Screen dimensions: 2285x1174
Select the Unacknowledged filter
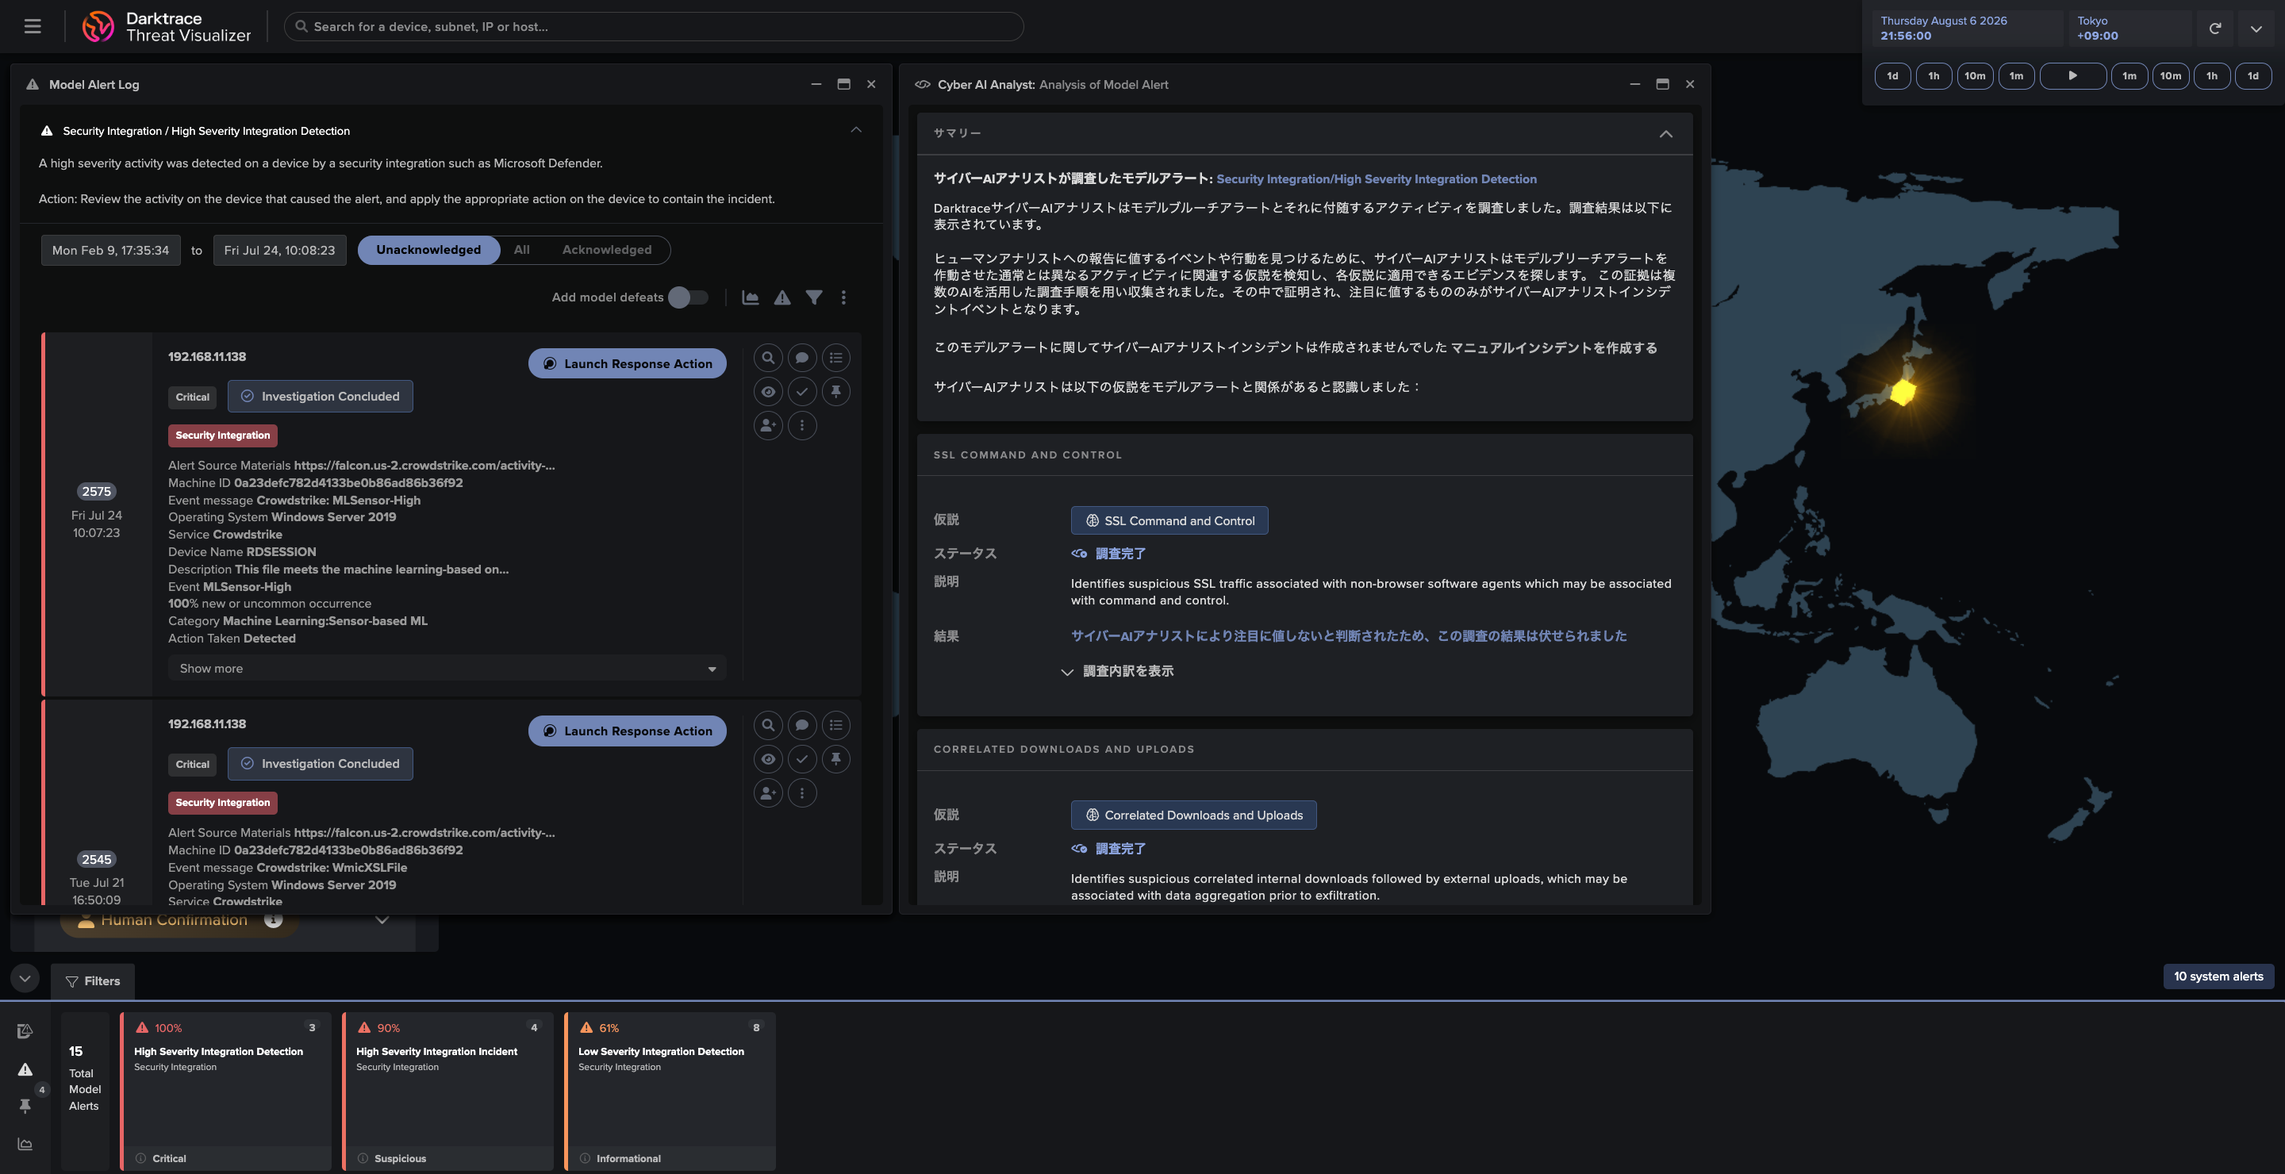(x=428, y=250)
